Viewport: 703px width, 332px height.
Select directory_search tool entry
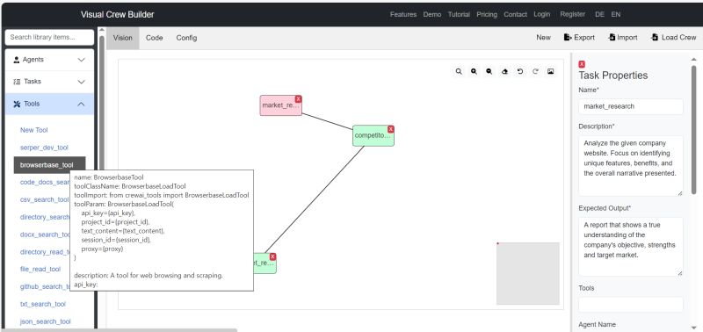pyautogui.click(x=45, y=217)
